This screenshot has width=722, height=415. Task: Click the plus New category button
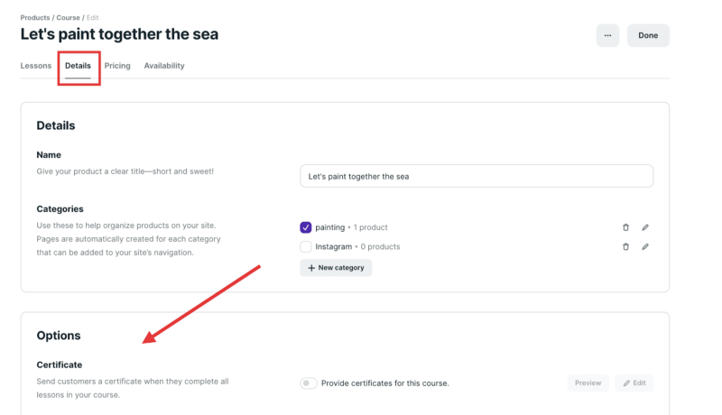coord(336,268)
